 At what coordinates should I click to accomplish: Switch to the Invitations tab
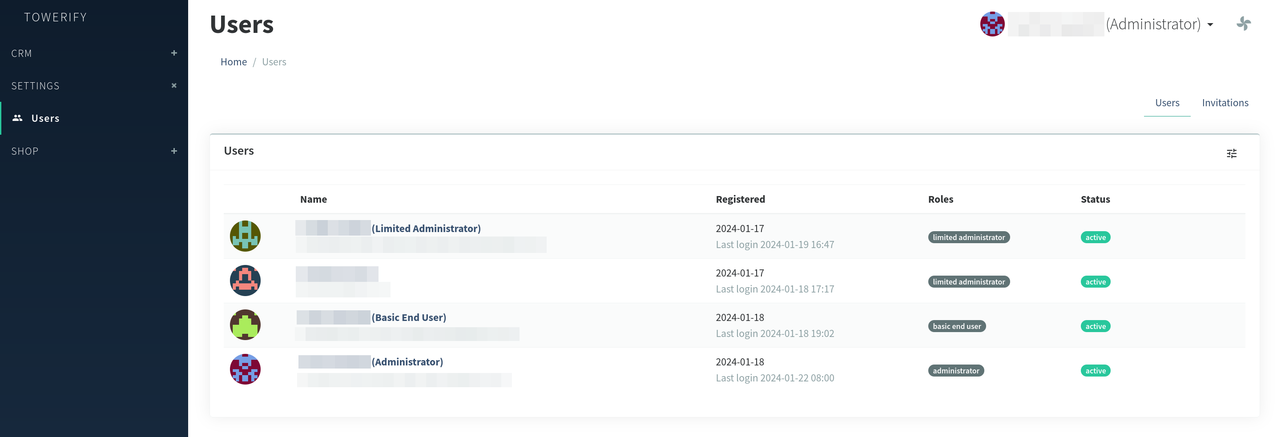pyautogui.click(x=1225, y=103)
